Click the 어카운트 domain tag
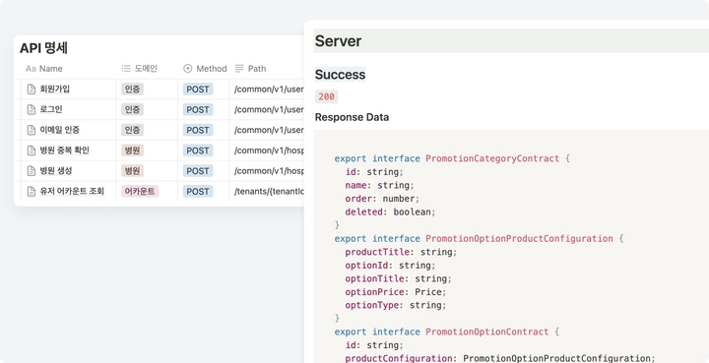Screen dimensions: 709x363 click(140, 192)
